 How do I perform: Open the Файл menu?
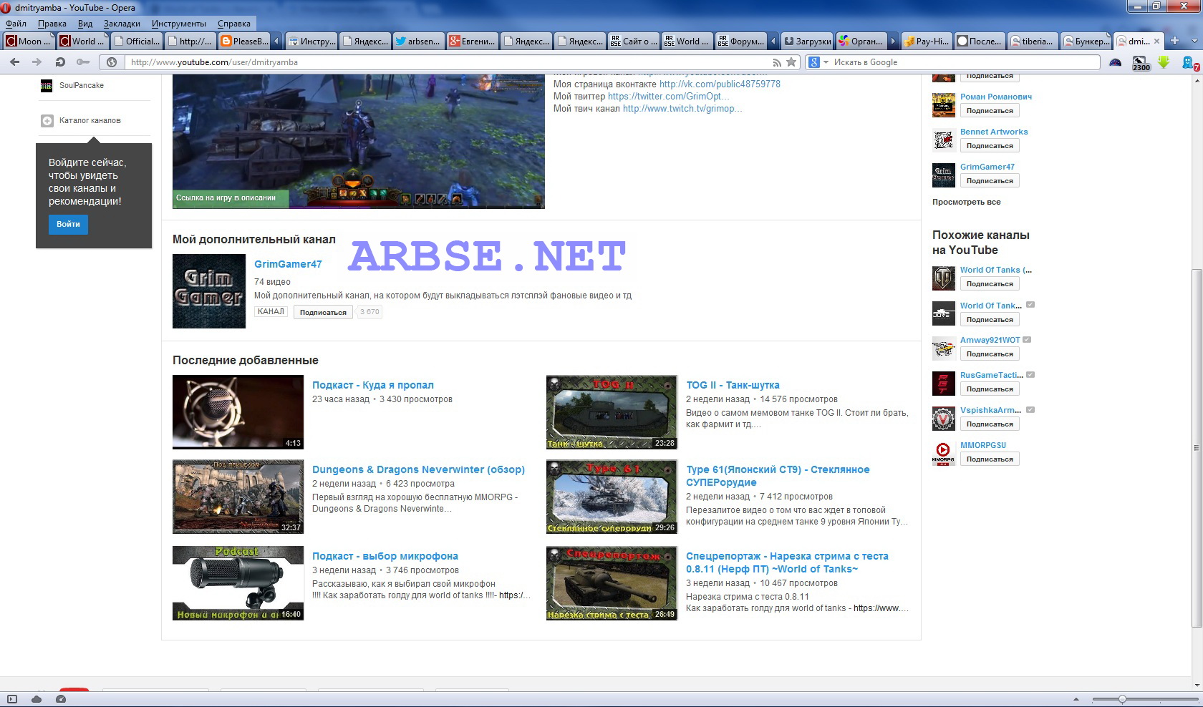(x=16, y=24)
